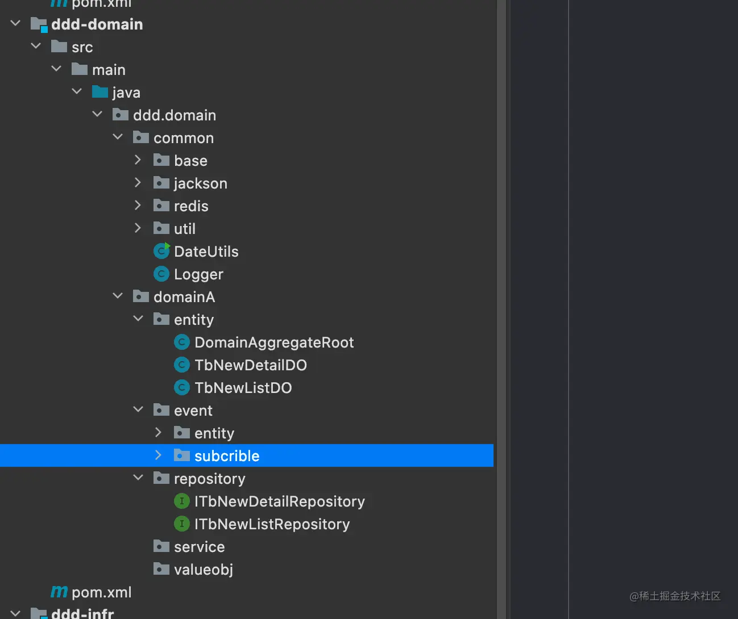
Task: Click the repository package icon
Action: pyautogui.click(x=161, y=478)
